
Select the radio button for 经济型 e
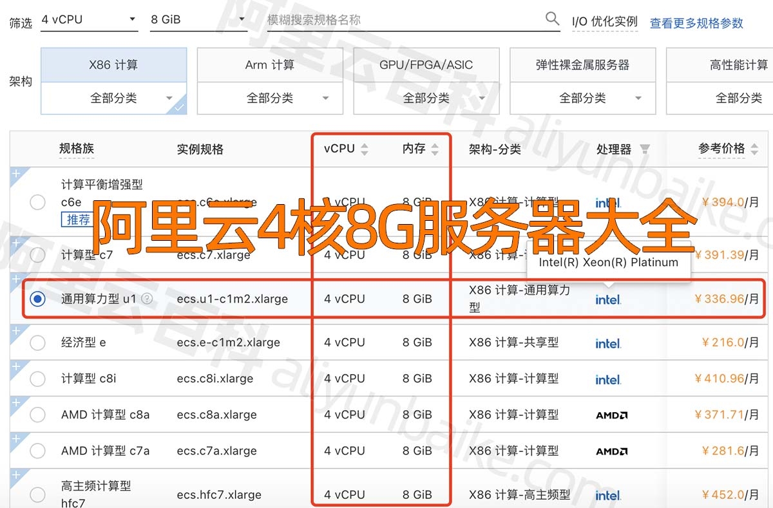(x=37, y=343)
